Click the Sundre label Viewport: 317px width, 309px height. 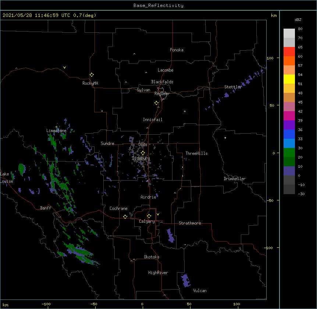click(x=107, y=143)
